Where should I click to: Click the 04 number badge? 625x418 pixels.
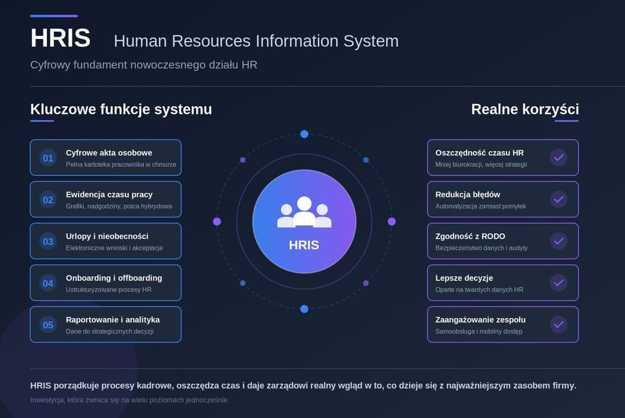click(48, 283)
